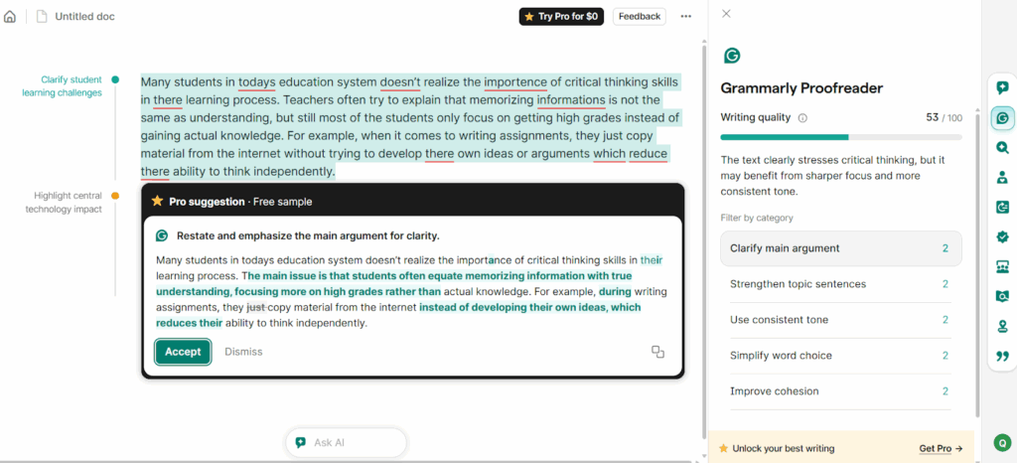Image resolution: width=1017 pixels, height=463 pixels.
Task: Open the AI chat icon in right sidebar
Action: tap(1002, 88)
